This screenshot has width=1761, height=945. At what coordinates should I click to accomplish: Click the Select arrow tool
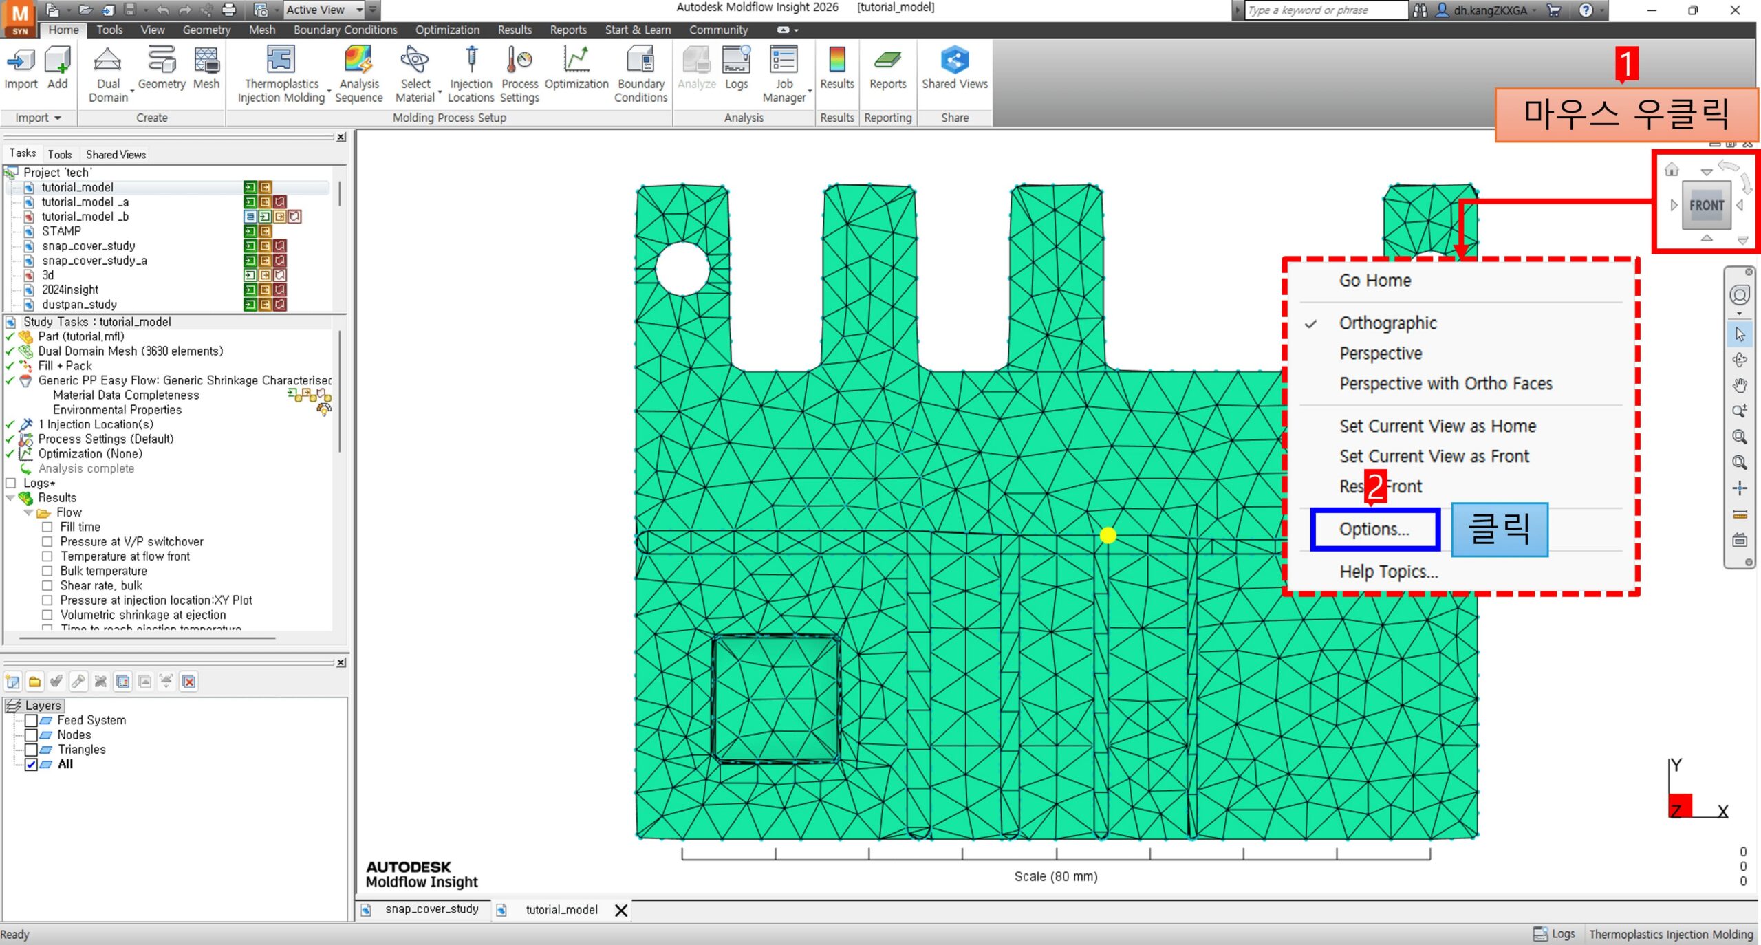(x=1740, y=334)
